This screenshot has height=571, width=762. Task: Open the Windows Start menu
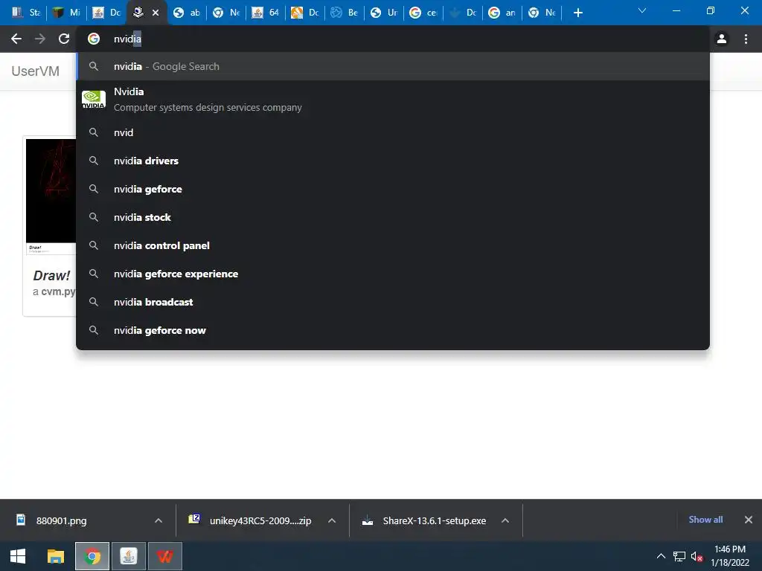[x=18, y=556]
